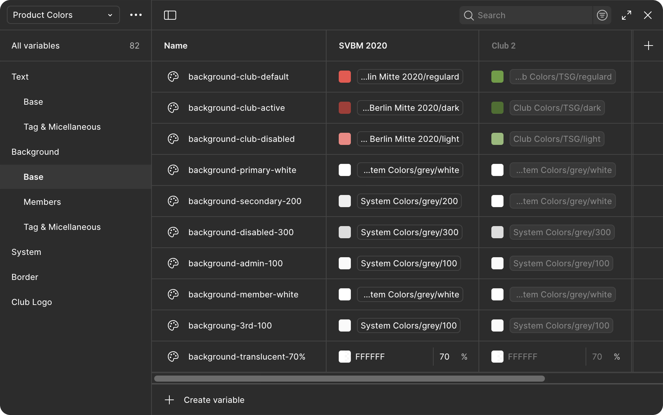Screen dimensions: 663x415
Task: Toggle the sidebar panel icon
Action: pyautogui.click(x=170, y=15)
